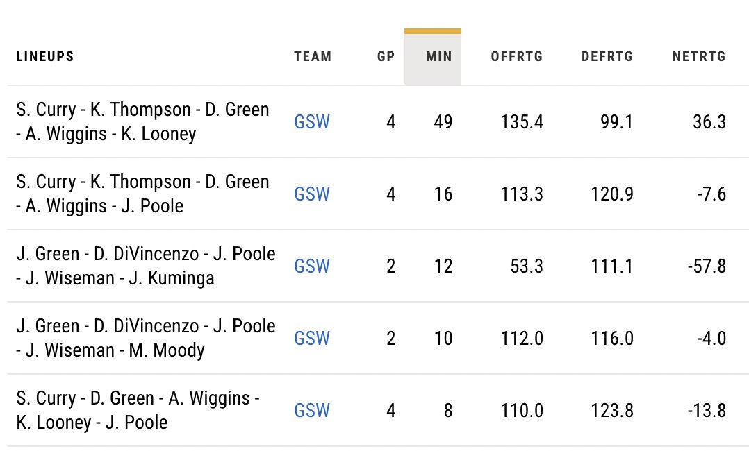
Task: Open GSW link for Curry-Thompson-Poole lineup
Action: pos(312,194)
